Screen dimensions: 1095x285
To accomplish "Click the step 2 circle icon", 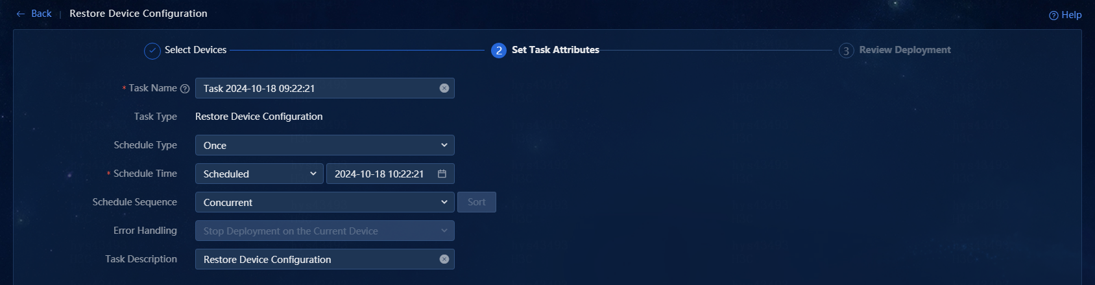I will click(499, 51).
